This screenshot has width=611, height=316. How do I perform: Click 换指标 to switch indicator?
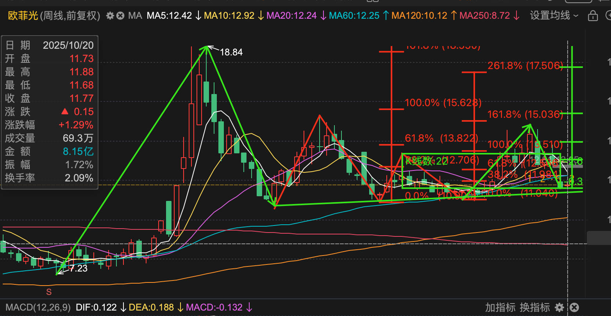tap(535, 307)
